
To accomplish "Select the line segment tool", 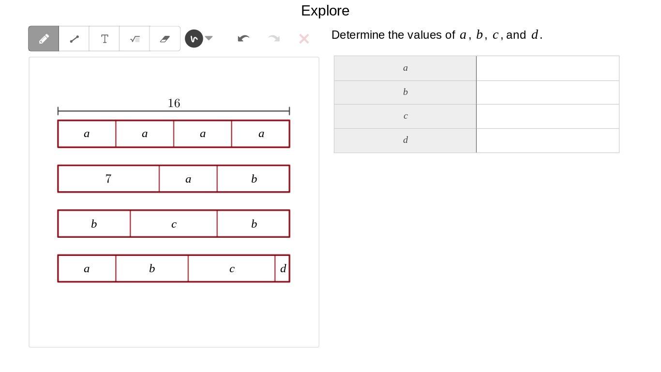I will [74, 39].
